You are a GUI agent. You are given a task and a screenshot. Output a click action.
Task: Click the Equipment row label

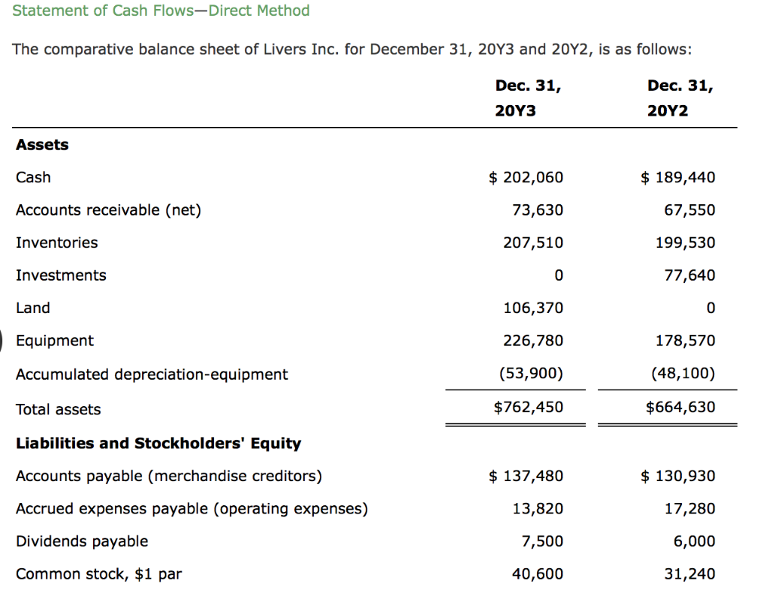point(54,341)
